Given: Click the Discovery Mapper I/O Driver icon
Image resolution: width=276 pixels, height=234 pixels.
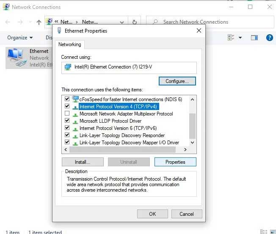Looking at the screenshot, I should point(75,143).
